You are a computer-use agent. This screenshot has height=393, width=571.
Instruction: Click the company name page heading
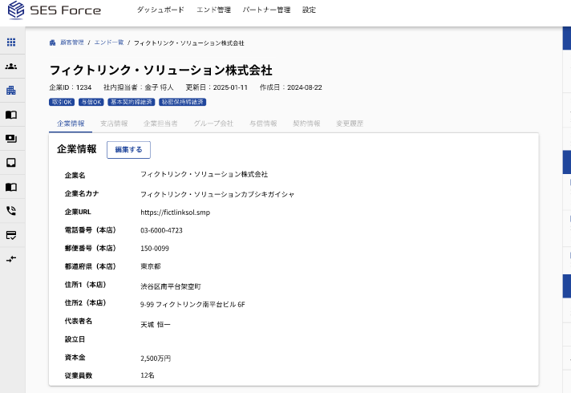tap(161, 70)
